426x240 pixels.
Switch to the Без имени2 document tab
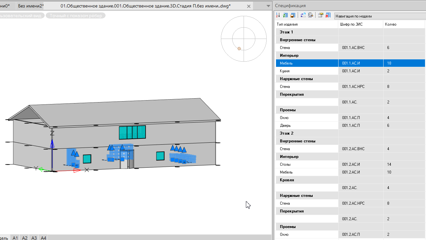coord(31,6)
